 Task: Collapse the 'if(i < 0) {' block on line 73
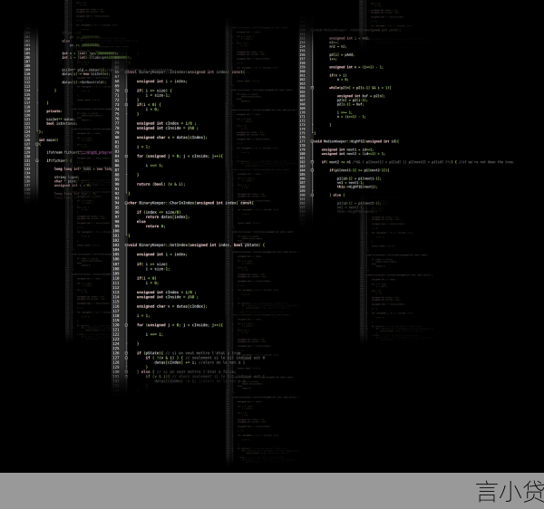(x=126, y=104)
